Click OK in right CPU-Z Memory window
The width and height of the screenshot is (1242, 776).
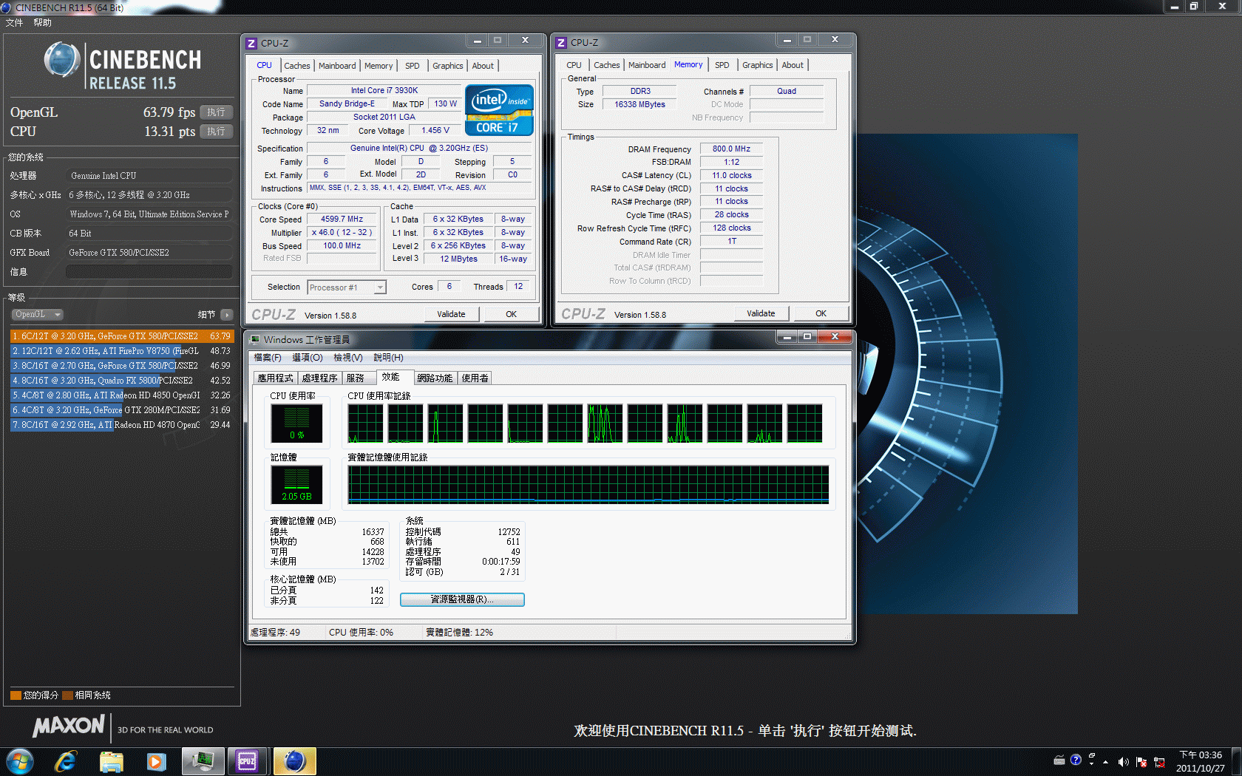(821, 313)
